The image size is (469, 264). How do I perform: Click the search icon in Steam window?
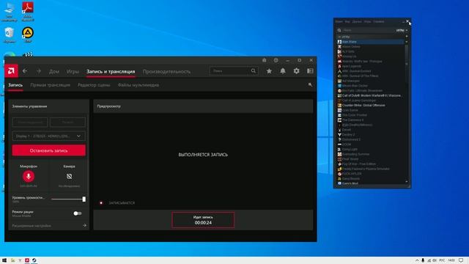click(x=339, y=30)
